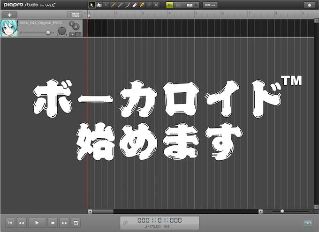Screen dimensions: 319x232
Task: Click the X delete tool icon
Action: pos(156,5)
